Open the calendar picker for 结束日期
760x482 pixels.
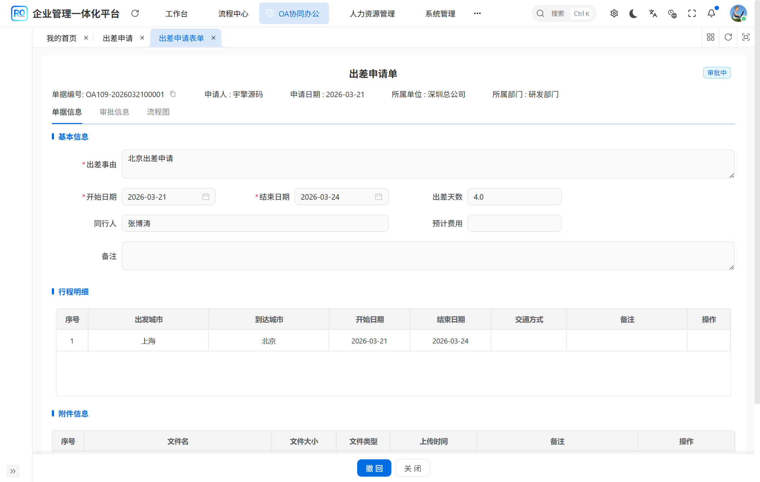point(378,197)
